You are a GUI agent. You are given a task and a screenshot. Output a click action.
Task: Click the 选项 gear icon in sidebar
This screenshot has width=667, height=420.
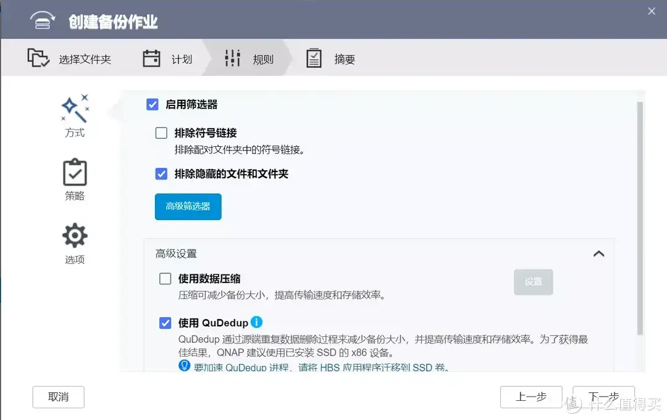74,235
